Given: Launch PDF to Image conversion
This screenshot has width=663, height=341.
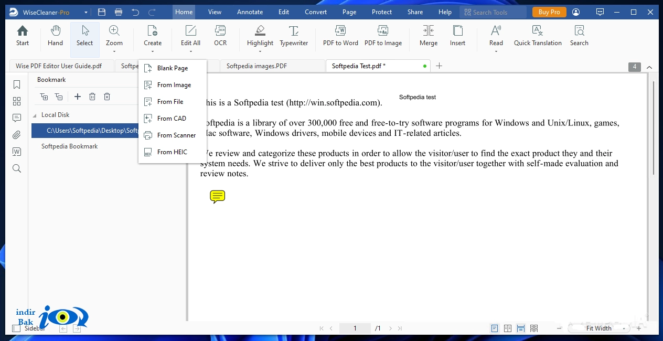Looking at the screenshot, I should pos(383,36).
